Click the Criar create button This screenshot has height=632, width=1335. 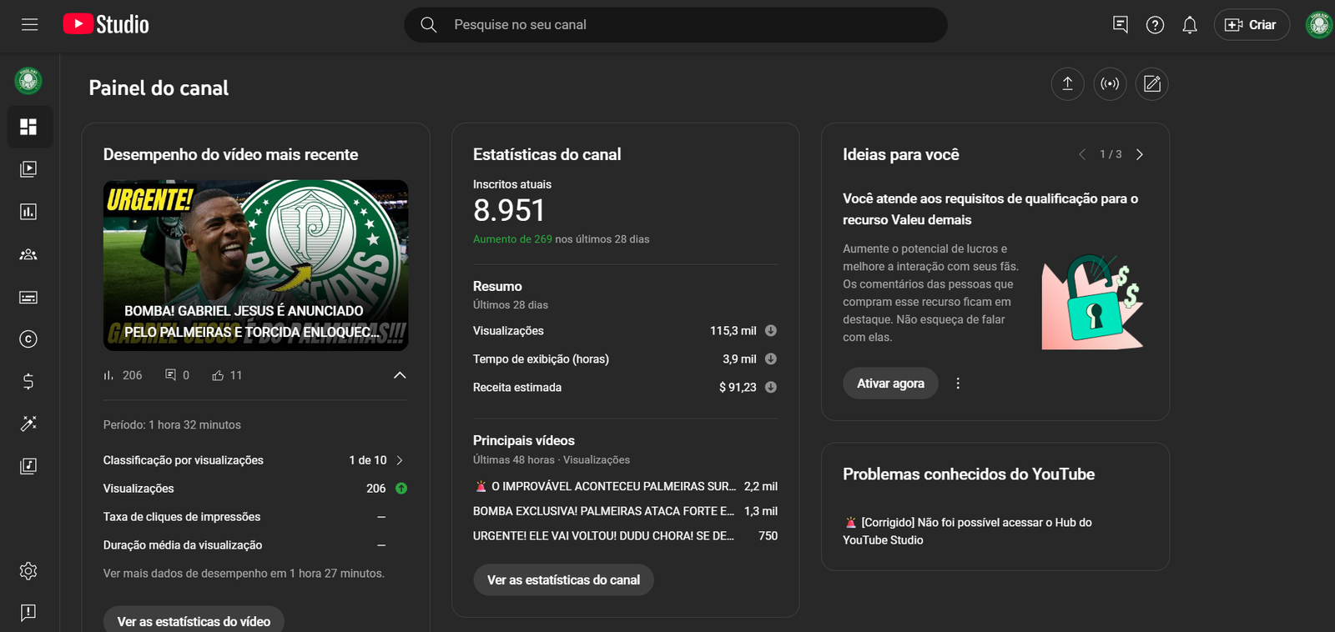[x=1252, y=25]
